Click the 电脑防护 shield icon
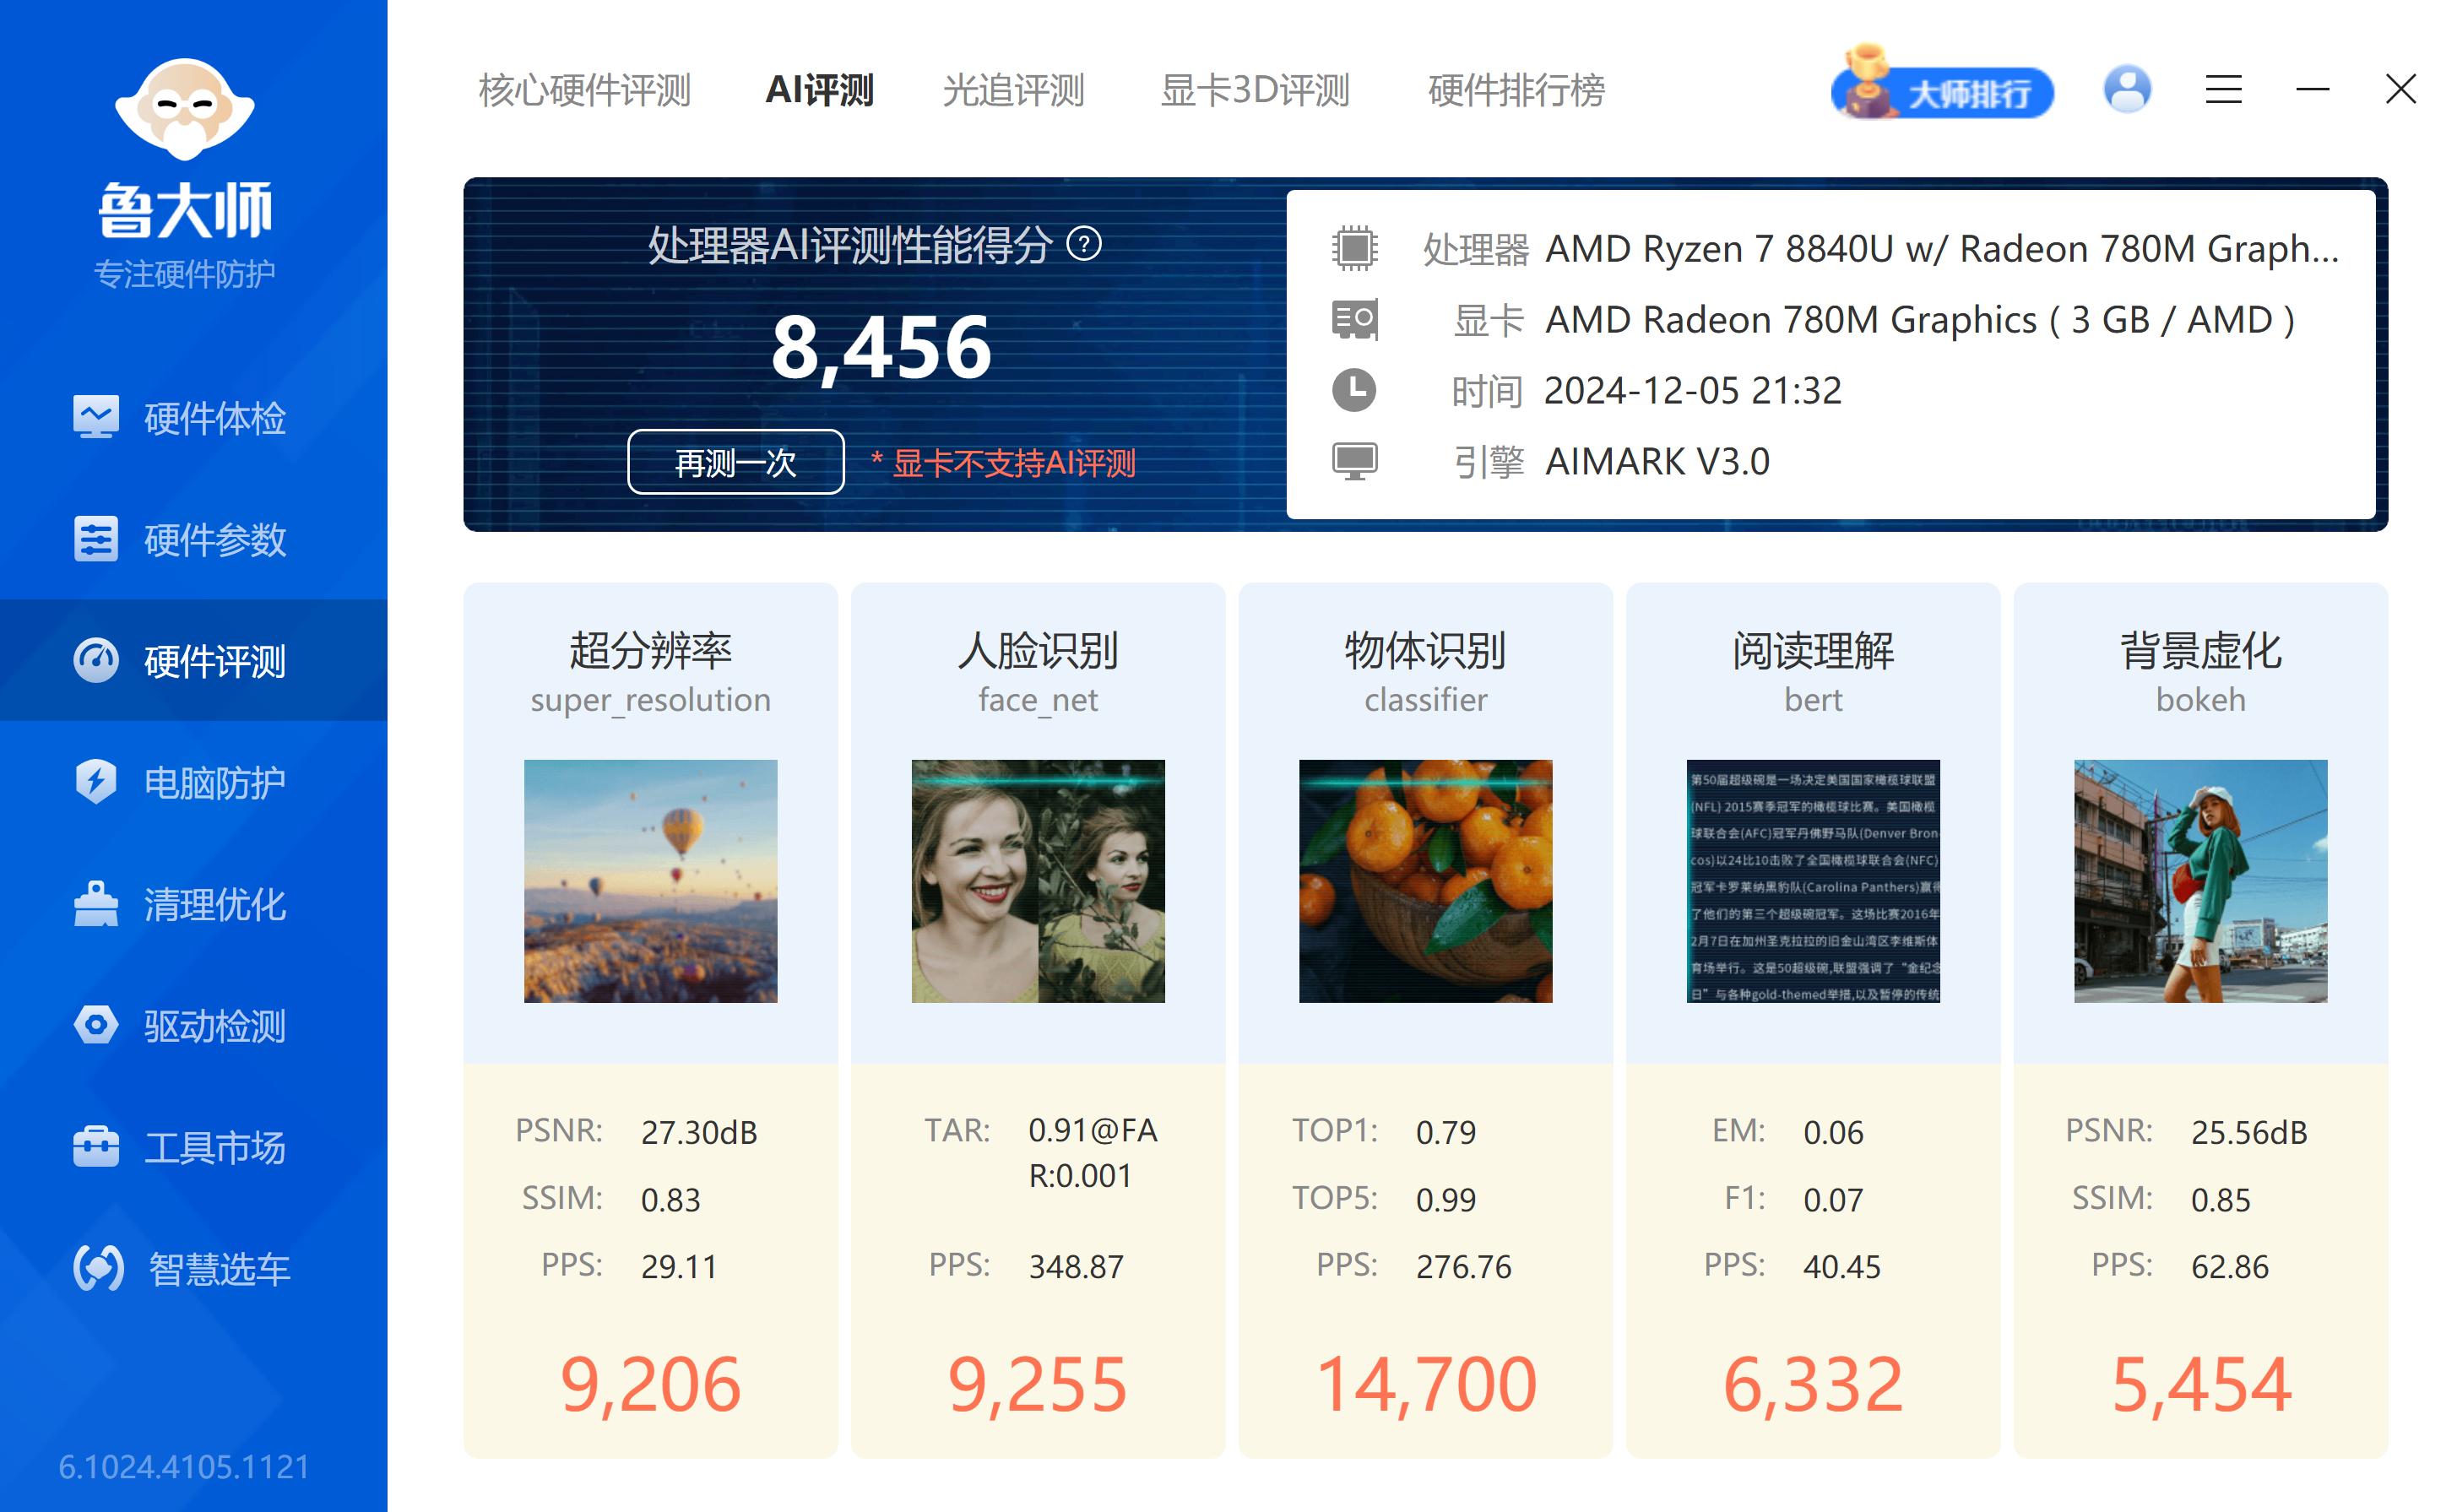This screenshot has height=1512, width=2457. pos(96,782)
